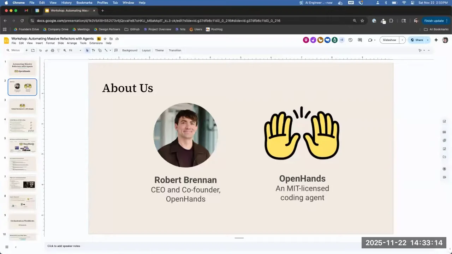This screenshot has height=254, width=452.
Task: Select slide 1 thumbnail in filmstrip
Action: 22,68
